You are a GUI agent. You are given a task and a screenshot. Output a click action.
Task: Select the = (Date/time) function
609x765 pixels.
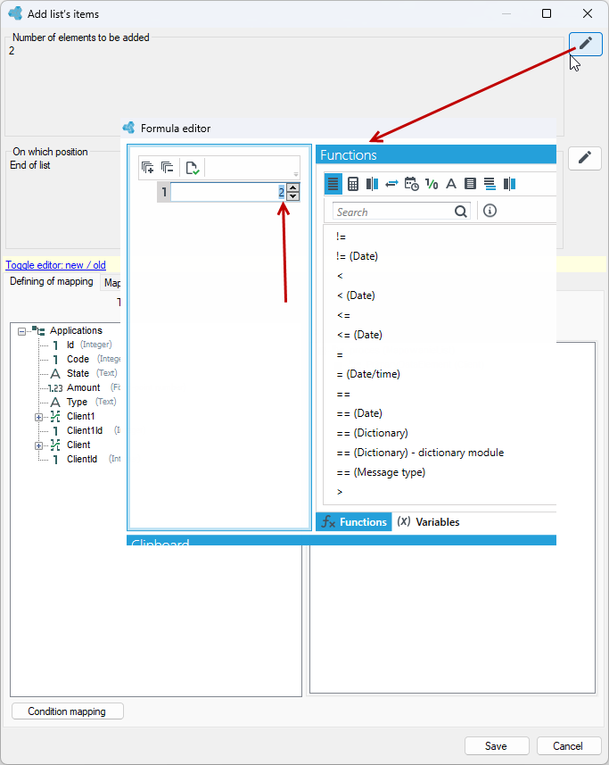click(x=368, y=374)
